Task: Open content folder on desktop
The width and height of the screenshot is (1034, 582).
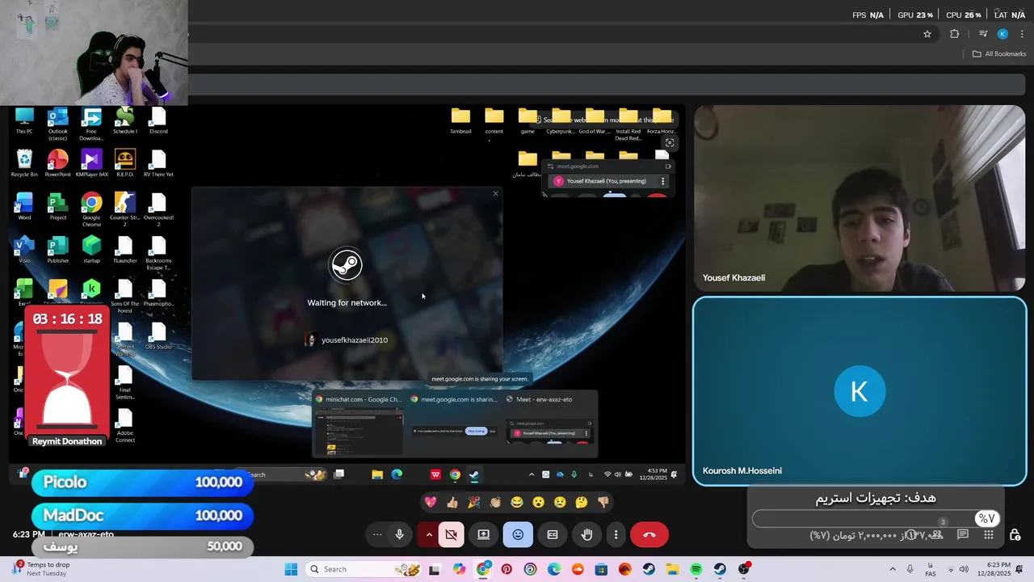Action: 494,121
